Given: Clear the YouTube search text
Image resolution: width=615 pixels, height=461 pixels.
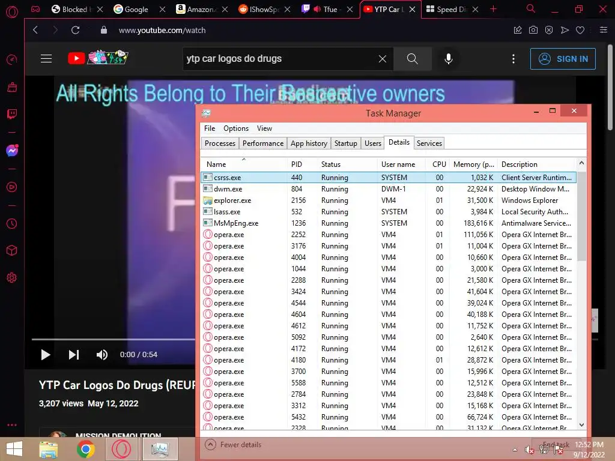Looking at the screenshot, I should tap(383, 59).
